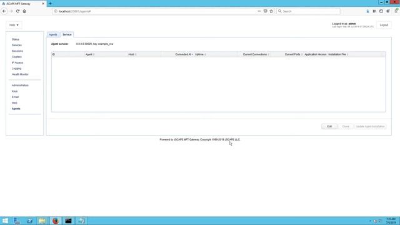Screen dimensions: 400x225
Task: Sort table by ID column
Action: tap(54, 54)
